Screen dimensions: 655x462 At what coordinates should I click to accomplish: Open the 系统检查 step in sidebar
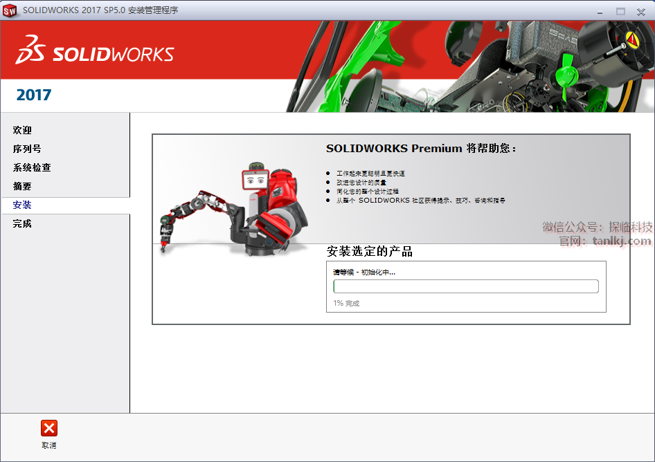[x=32, y=167]
